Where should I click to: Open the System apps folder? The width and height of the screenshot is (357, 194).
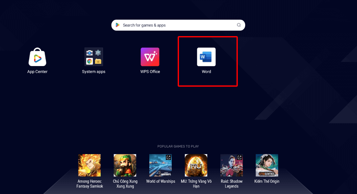94,57
